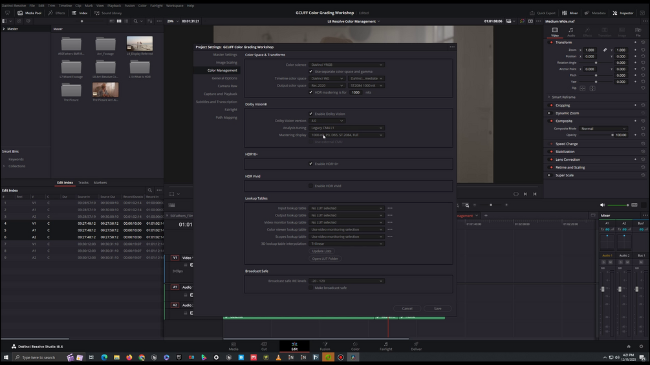The height and width of the screenshot is (365, 650).
Task: Open the Media Pool panel button
Action: pyautogui.click(x=29, y=13)
